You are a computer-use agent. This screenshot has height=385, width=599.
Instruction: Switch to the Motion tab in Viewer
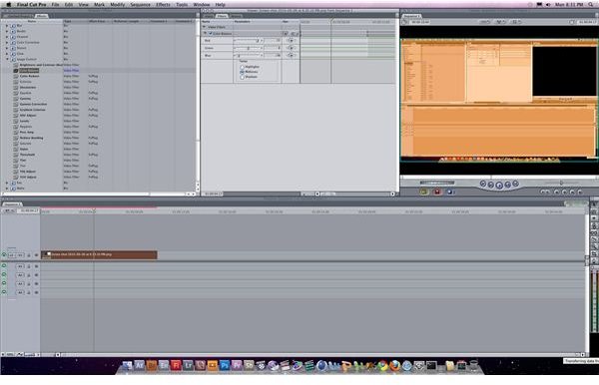click(236, 16)
